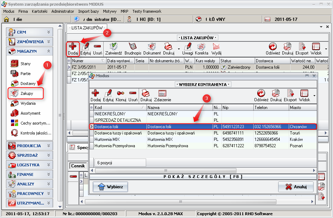333x218 pixels.
Task: Expand the PRODUKCJA sidebar section
Action: (x=48, y=146)
